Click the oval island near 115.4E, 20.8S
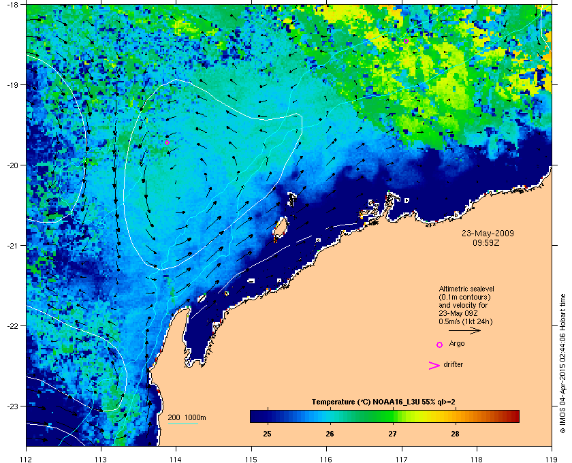This screenshot has height=463, width=572. (280, 228)
